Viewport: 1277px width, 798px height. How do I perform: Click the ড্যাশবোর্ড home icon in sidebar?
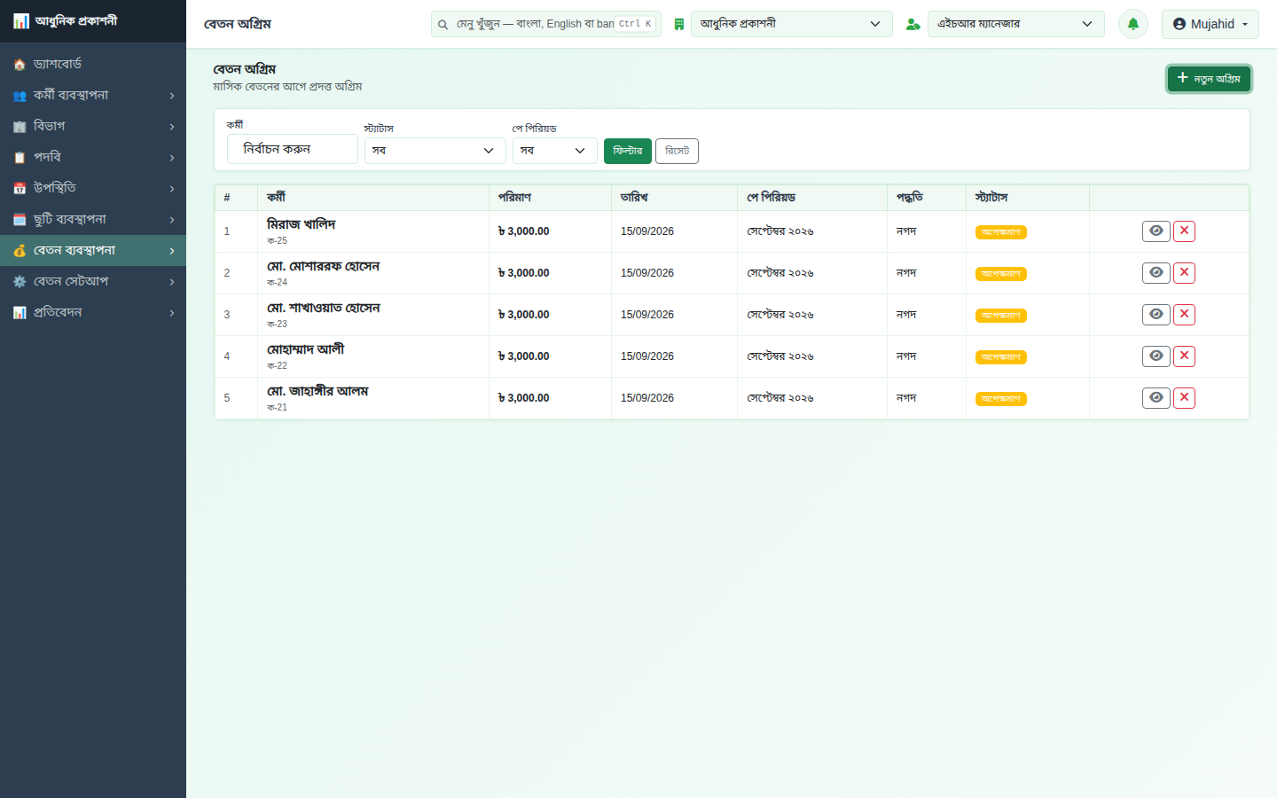pyautogui.click(x=20, y=65)
